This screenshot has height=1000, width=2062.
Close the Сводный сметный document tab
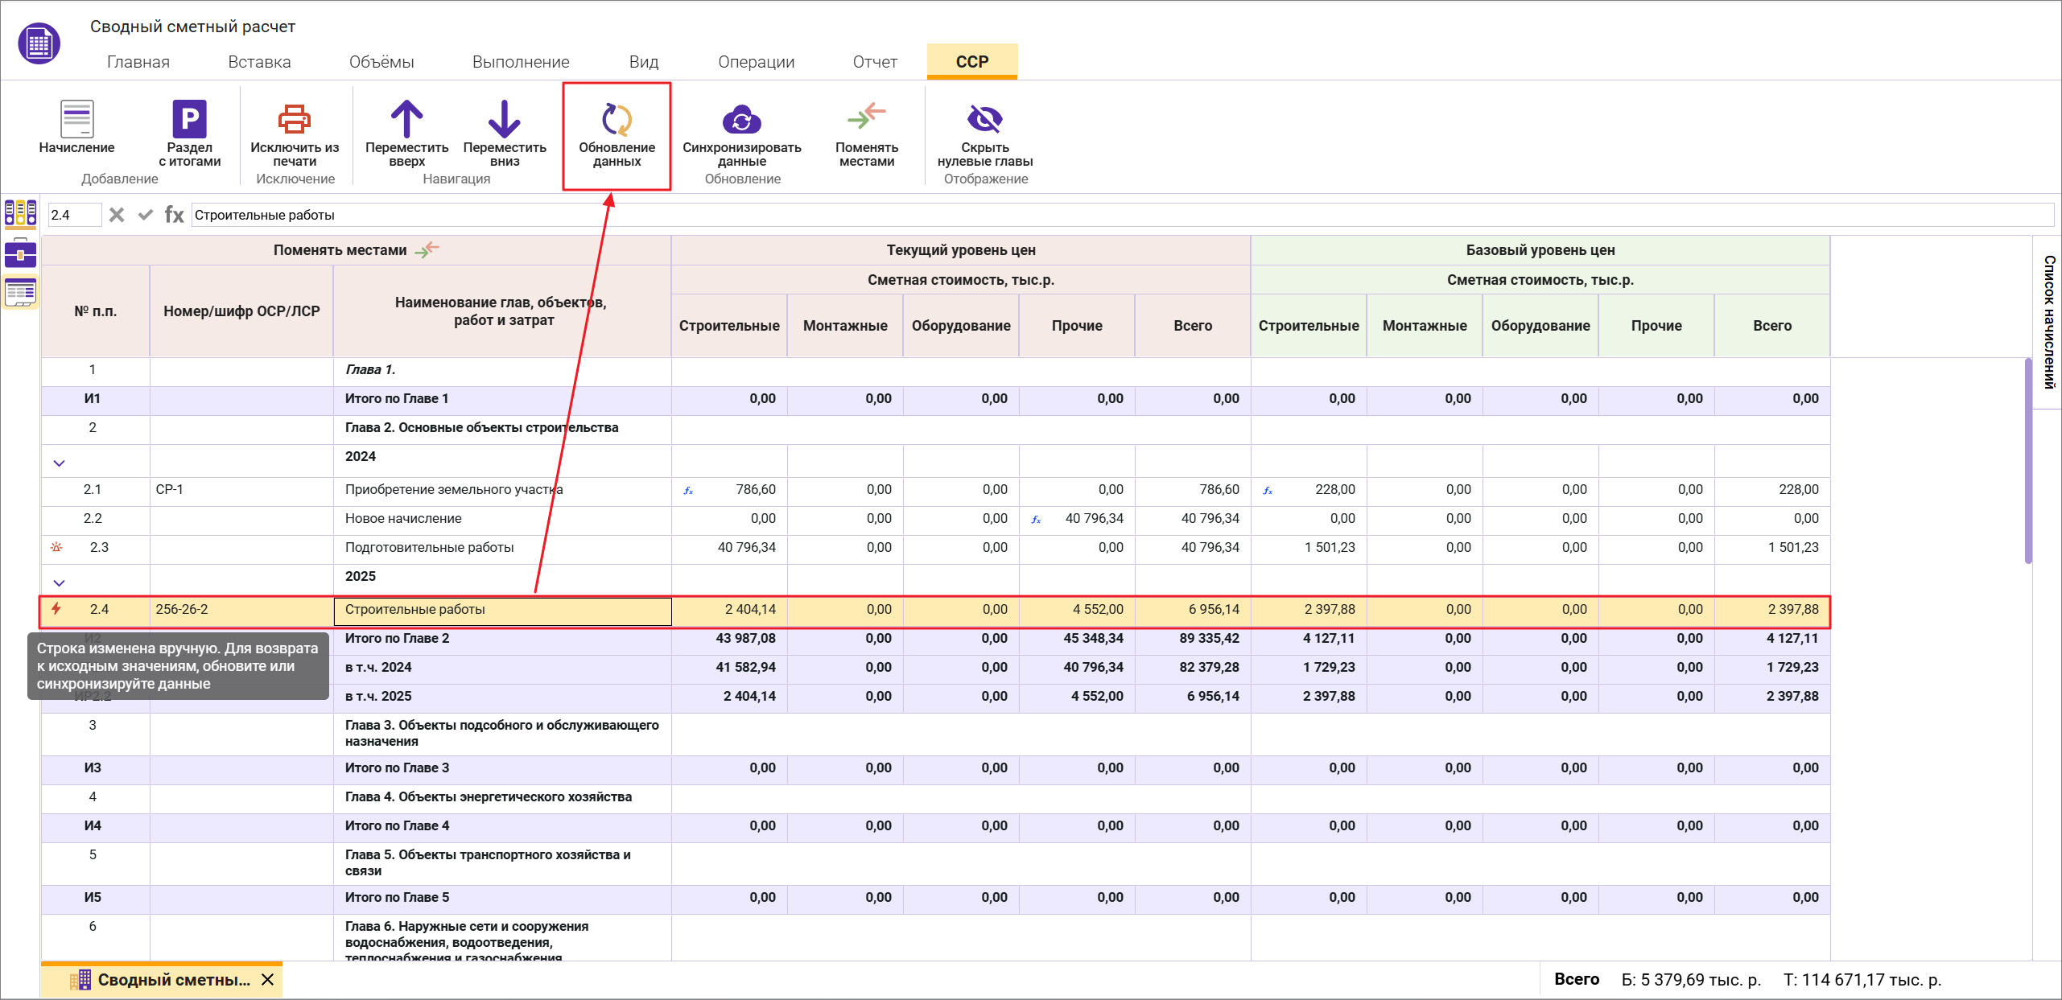tap(268, 979)
